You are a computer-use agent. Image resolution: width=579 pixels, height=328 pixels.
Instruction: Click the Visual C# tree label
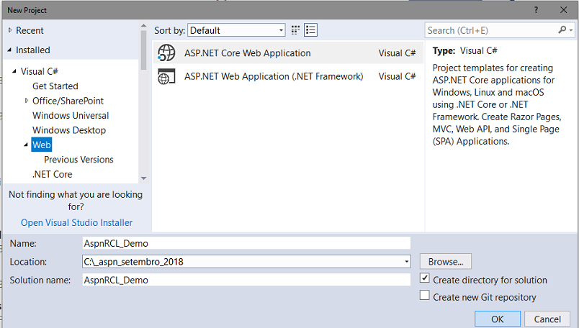(x=39, y=71)
